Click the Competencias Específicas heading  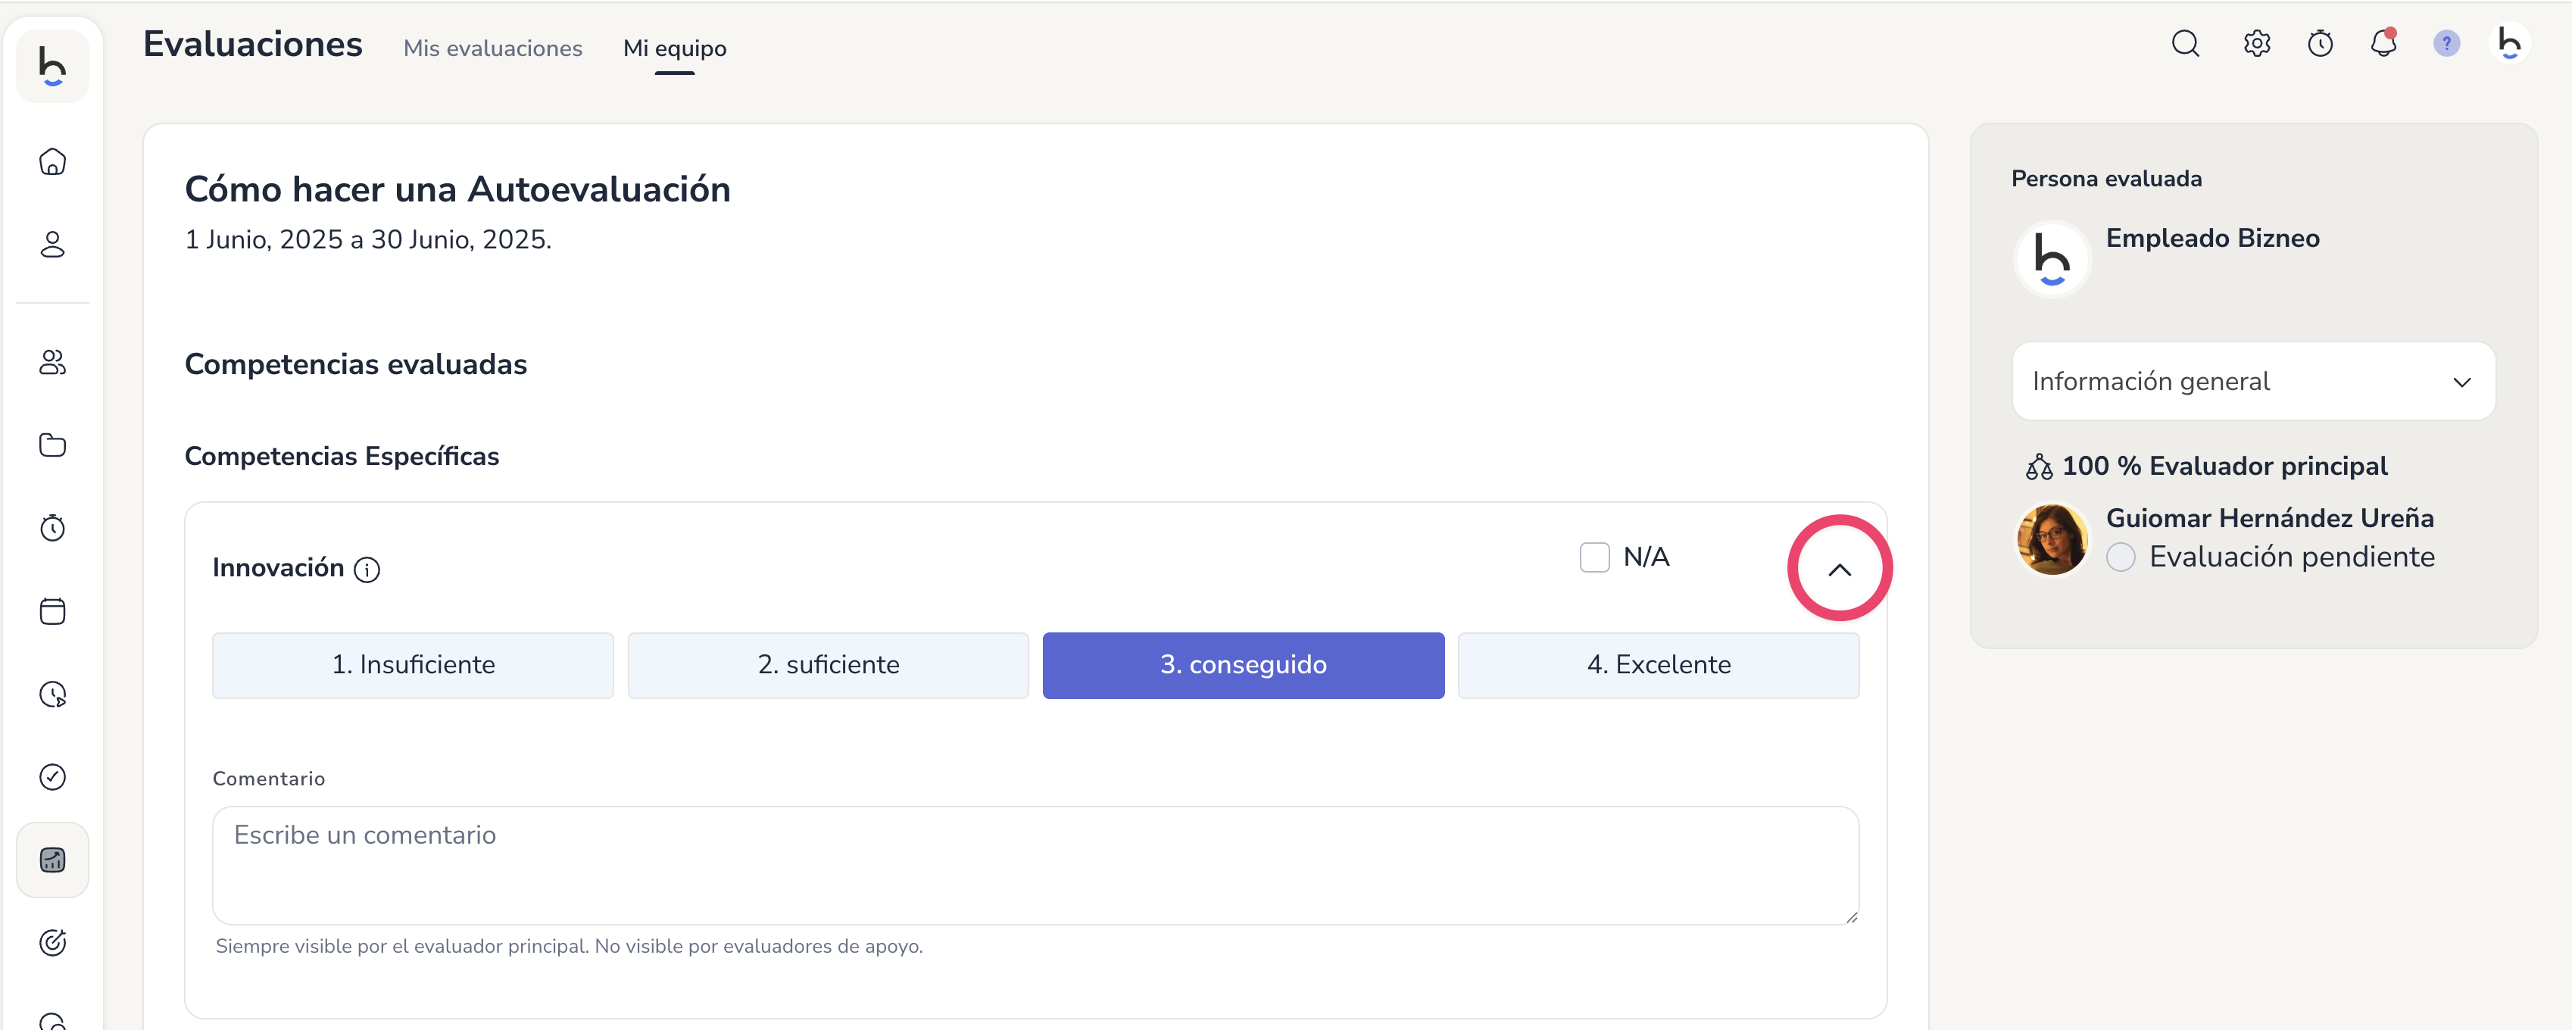[x=342, y=456]
